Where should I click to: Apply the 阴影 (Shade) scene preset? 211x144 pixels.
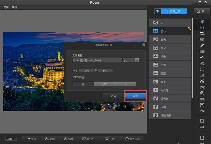pyautogui.click(x=170, y=65)
